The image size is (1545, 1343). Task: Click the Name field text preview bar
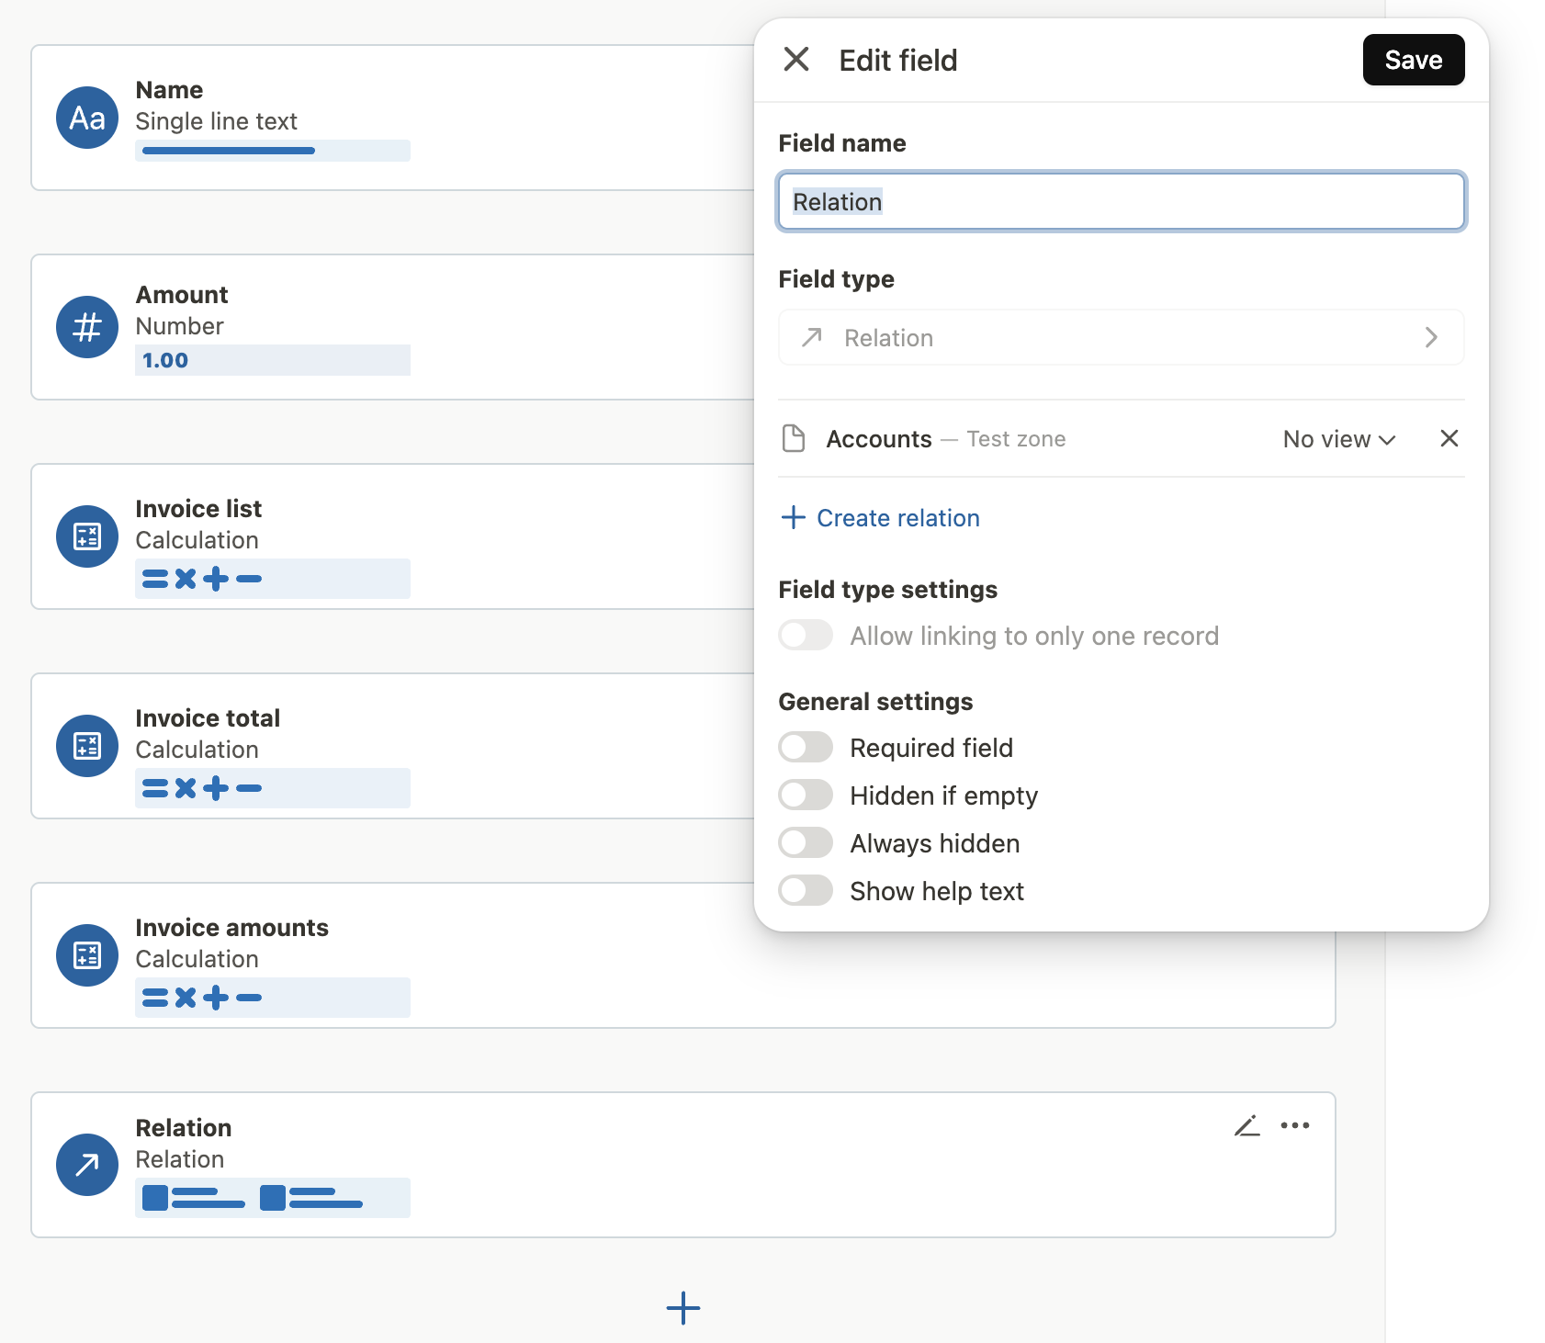pyautogui.click(x=273, y=151)
